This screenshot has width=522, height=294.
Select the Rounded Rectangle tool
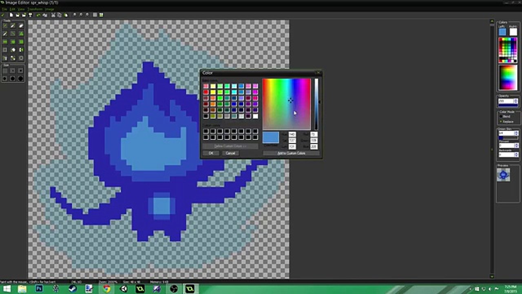coord(21,42)
